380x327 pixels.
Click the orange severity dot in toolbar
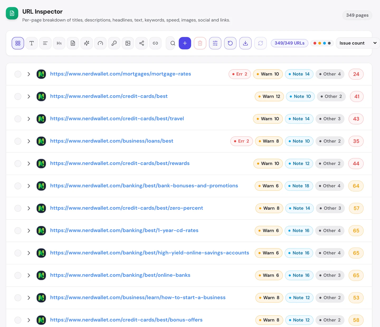pyautogui.click(x=320, y=43)
